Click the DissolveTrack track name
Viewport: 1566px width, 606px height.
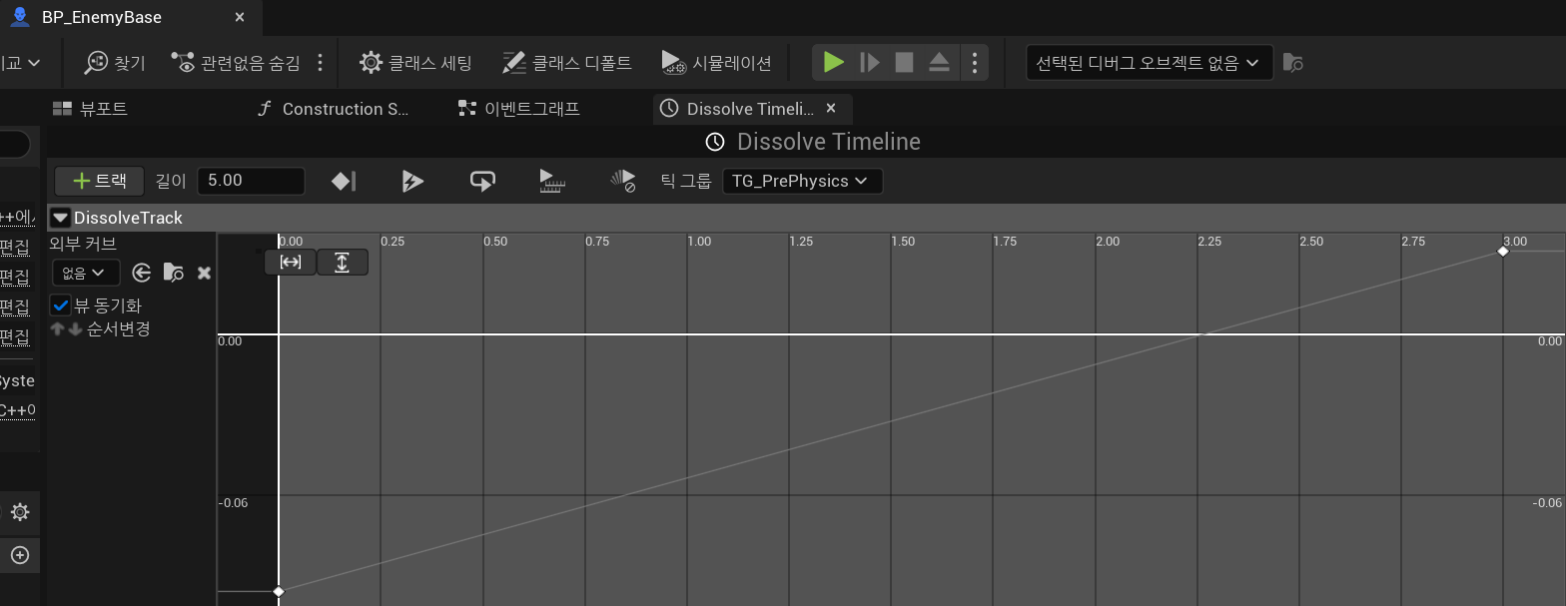click(128, 218)
